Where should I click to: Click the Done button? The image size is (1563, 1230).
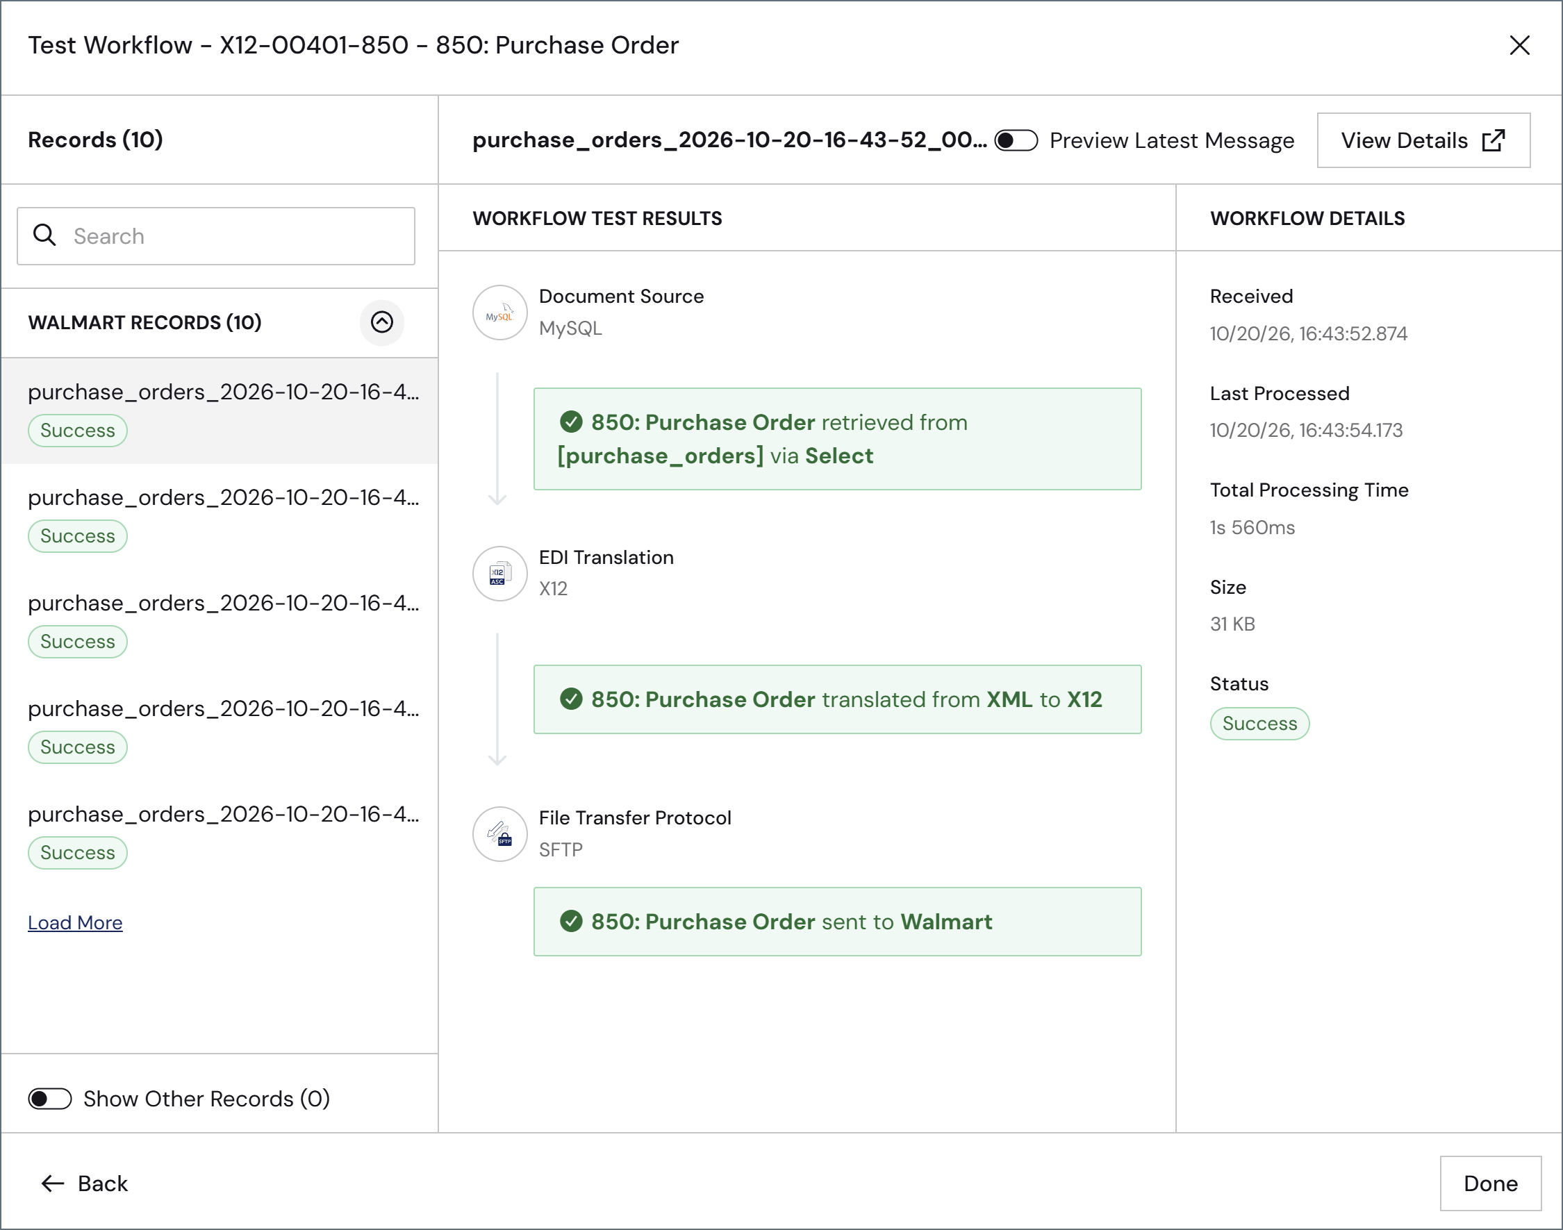1490,1184
